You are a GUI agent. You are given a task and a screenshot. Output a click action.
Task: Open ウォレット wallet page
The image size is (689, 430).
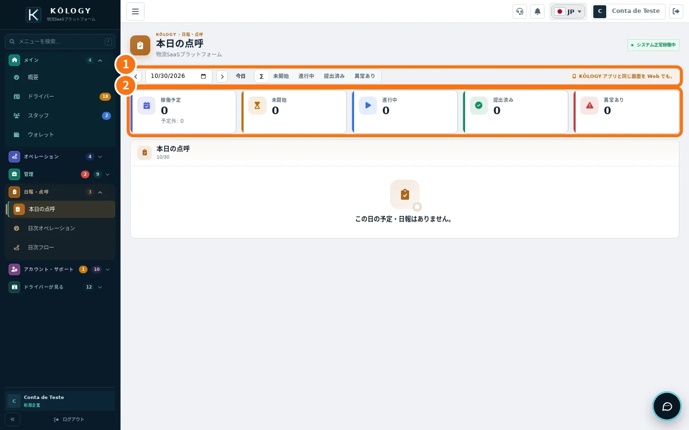[x=60, y=135]
